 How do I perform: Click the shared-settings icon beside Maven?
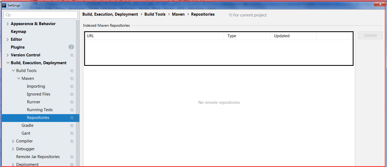pyautogui.click(x=72, y=79)
